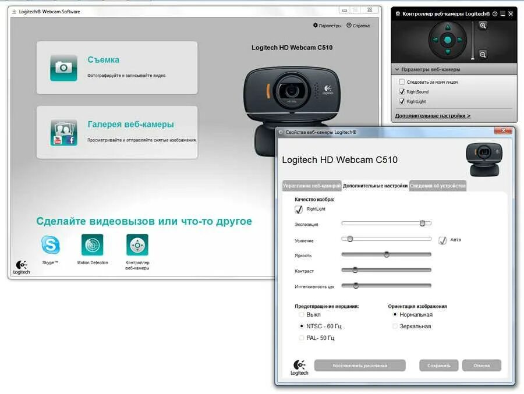Click help icon in controller title bar

[x=494, y=14]
